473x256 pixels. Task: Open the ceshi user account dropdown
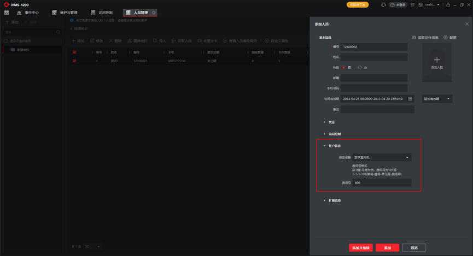pyautogui.click(x=433, y=5)
